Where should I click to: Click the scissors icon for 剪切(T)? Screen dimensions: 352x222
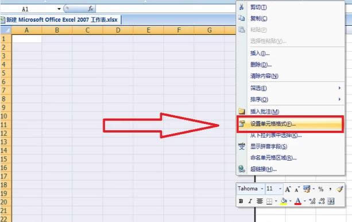click(242, 7)
